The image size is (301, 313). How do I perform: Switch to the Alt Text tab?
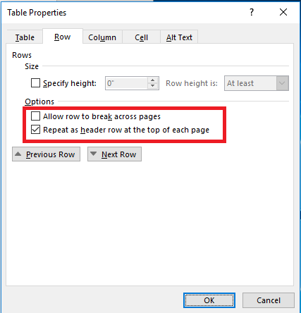(179, 37)
